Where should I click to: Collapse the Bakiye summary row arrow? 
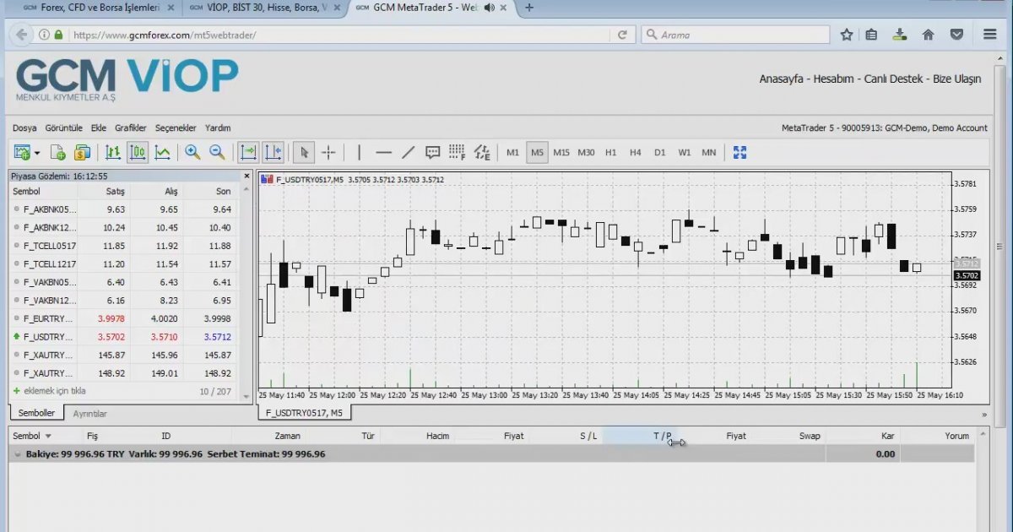click(18, 454)
